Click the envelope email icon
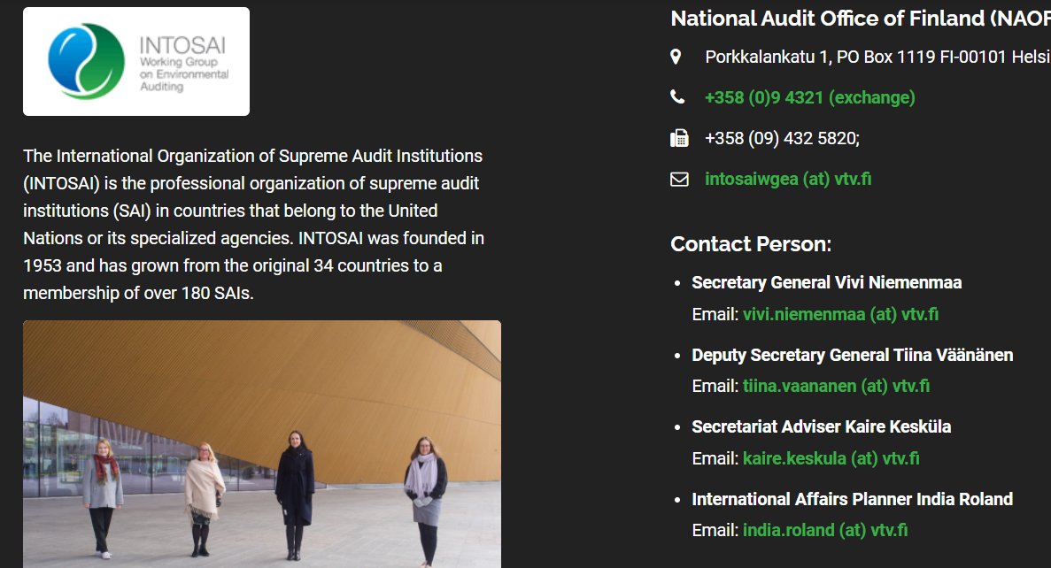The width and height of the screenshot is (1051, 568). pyautogui.click(x=679, y=179)
